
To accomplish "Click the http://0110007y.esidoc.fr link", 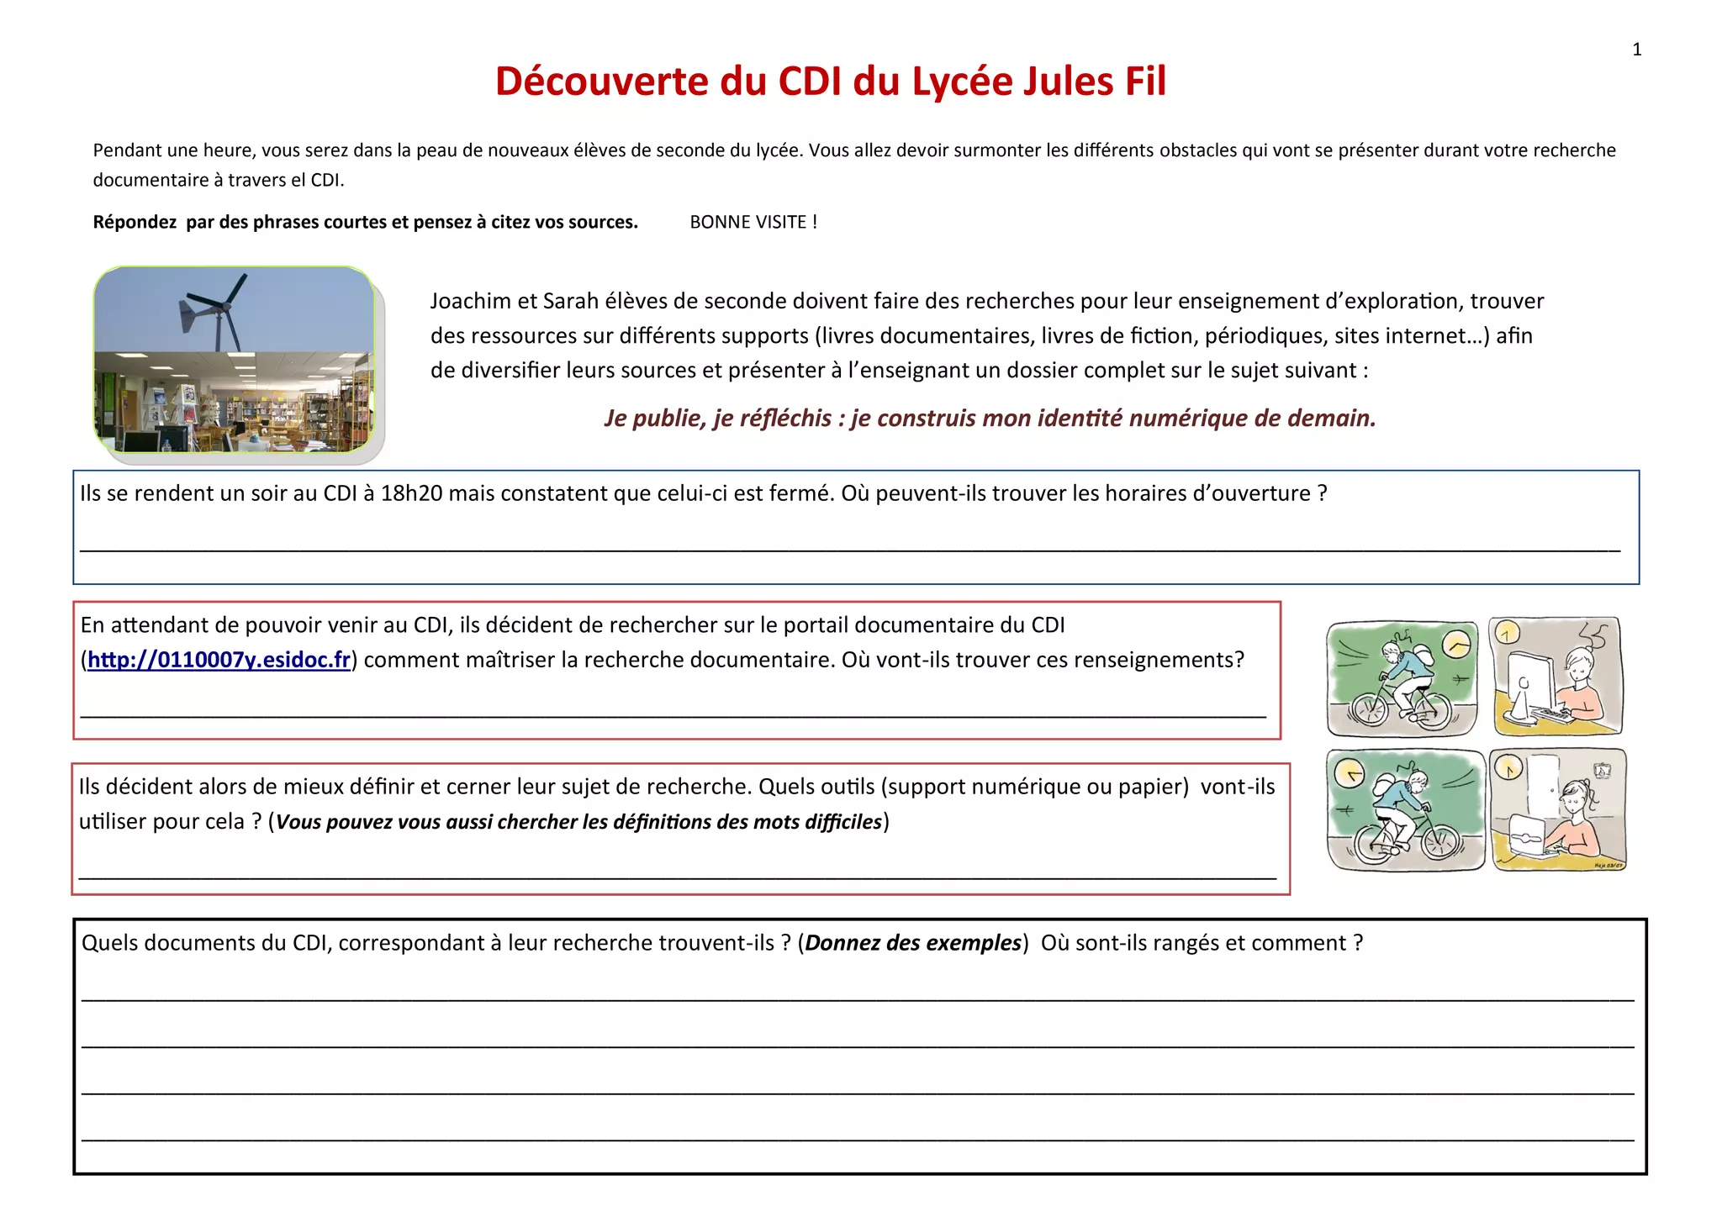I will pyautogui.click(x=219, y=661).
